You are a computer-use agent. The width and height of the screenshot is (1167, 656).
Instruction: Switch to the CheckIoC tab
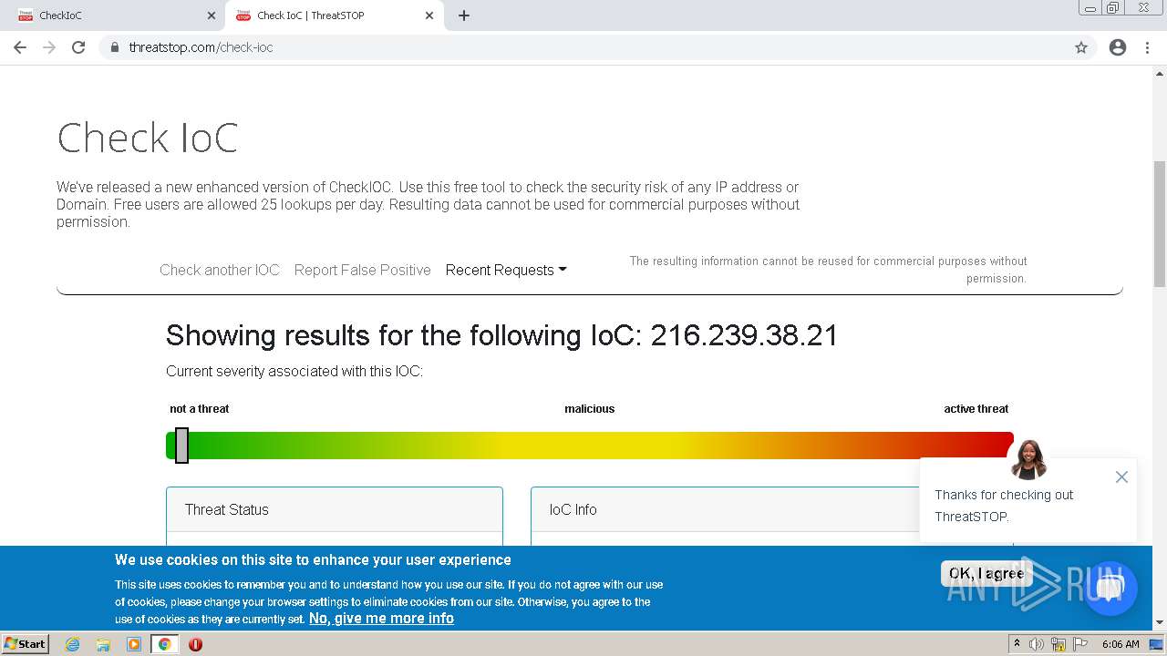pos(113,15)
